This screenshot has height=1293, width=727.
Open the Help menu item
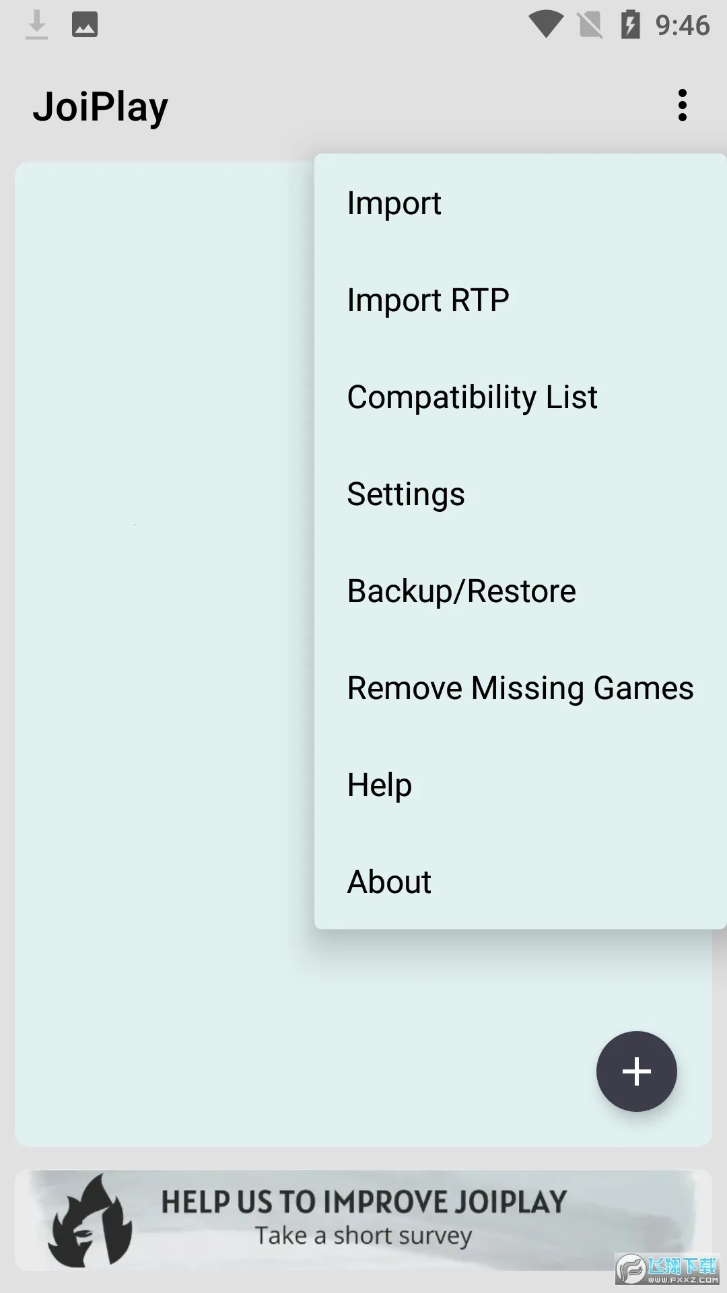380,785
